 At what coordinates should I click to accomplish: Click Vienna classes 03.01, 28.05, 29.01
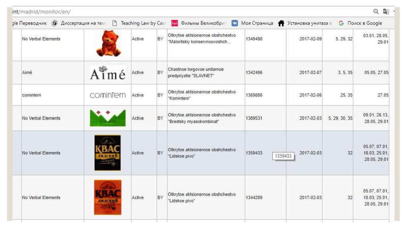(376, 39)
